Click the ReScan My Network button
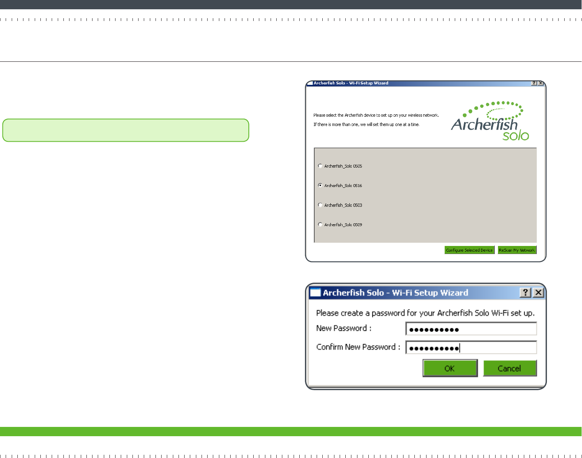The height and width of the screenshot is (458, 582). tap(517, 250)
